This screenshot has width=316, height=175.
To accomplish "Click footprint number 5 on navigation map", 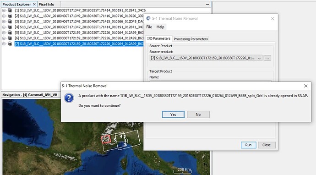I will [115, 140].
